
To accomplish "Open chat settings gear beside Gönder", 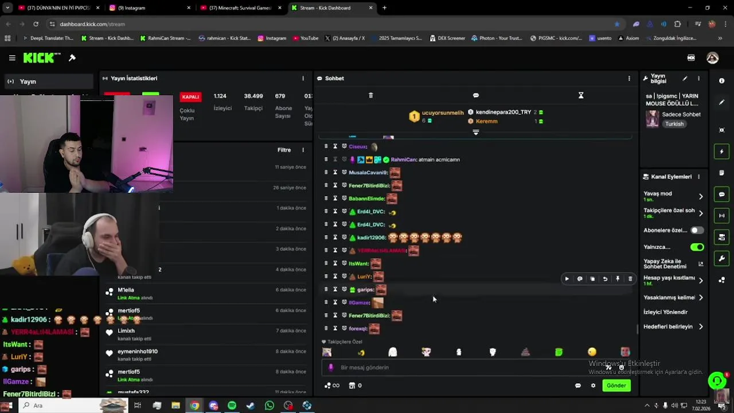I will [x=593, y=385].
